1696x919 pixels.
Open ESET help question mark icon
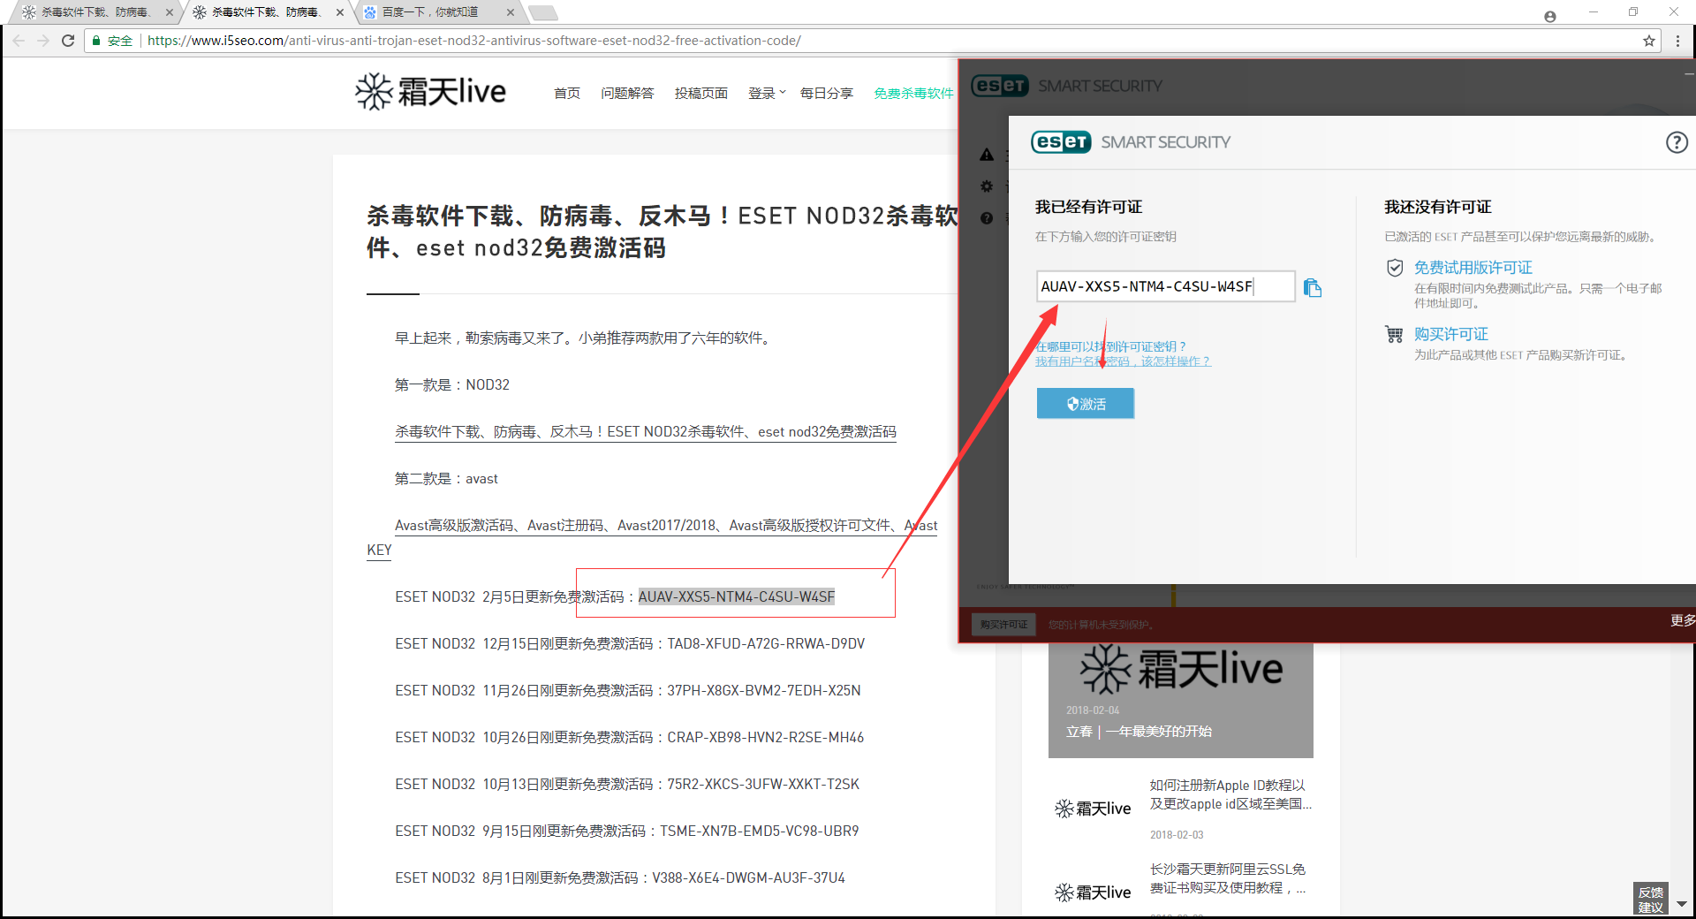[x=1677, y=142]
